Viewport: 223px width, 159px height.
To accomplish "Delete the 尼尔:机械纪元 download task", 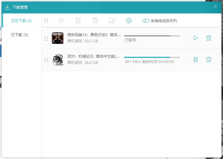I will (209, 60).
